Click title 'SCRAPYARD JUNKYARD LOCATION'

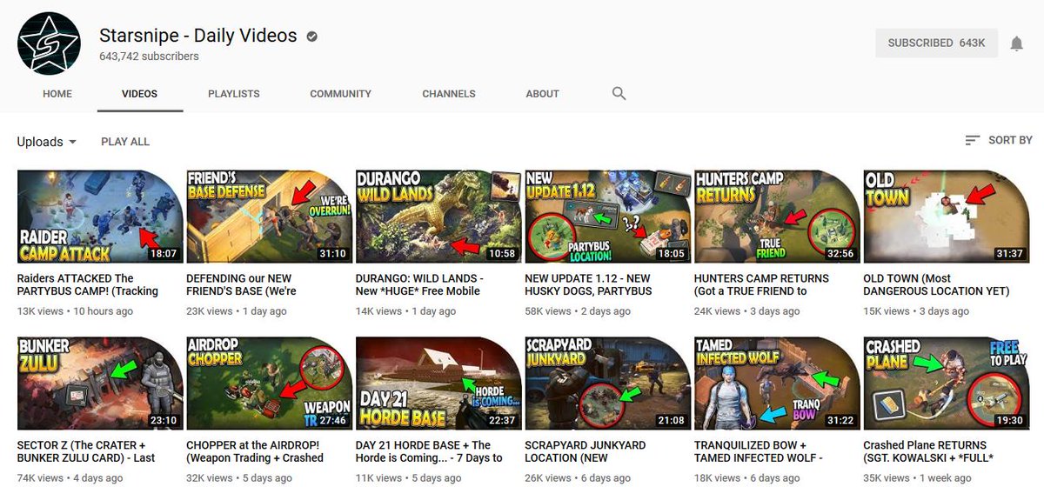pyautogui.click(x=586, y=451)
